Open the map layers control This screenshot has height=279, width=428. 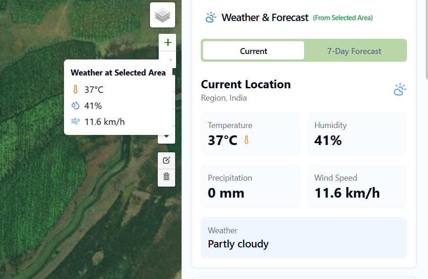pyautogui.click(x=162, y=15)
